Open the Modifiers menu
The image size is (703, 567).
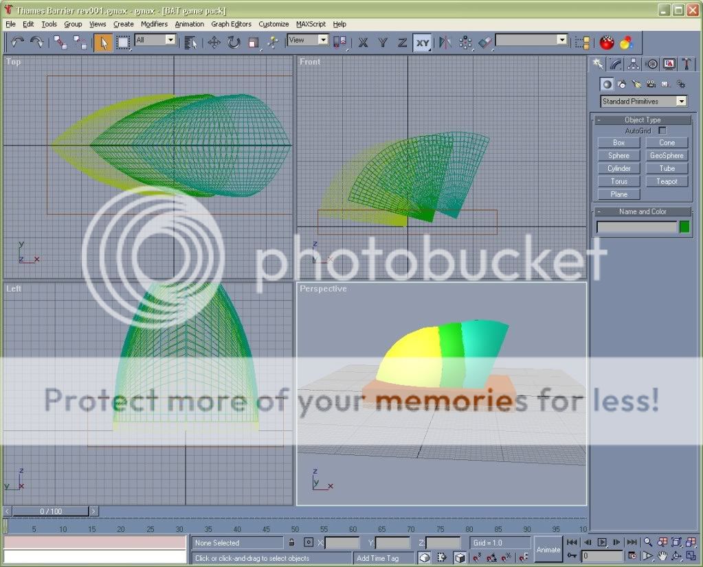point(154,24)
